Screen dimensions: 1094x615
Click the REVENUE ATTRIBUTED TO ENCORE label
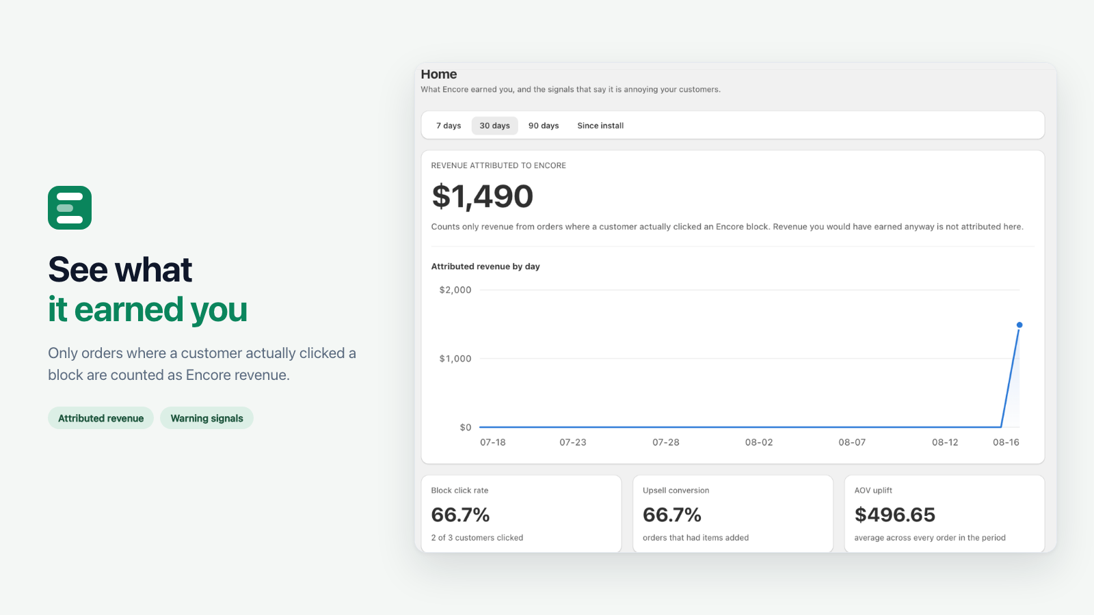[498, 165]
